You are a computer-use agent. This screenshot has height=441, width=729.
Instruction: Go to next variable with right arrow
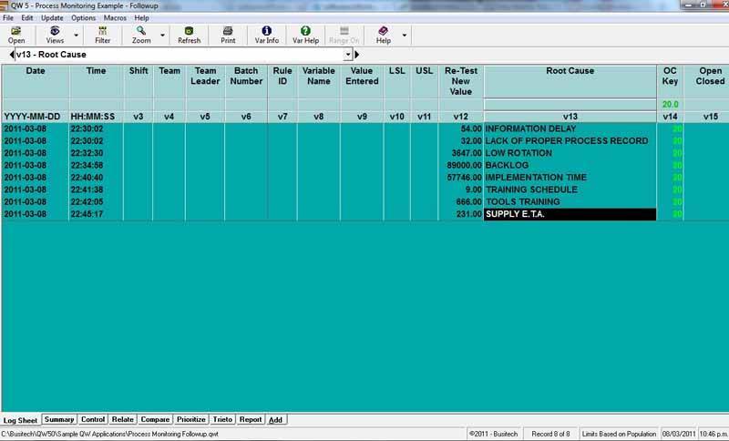coord(356,55)
